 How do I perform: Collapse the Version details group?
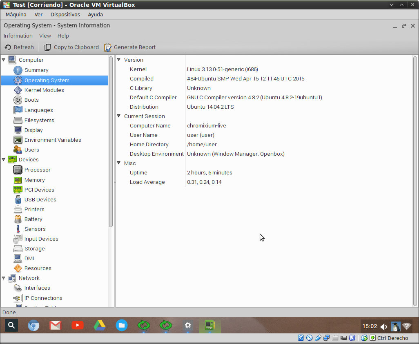(119, 60)
